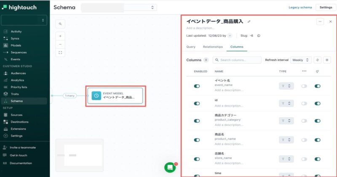Toggle the rightmost switch for id row
This screenshot has height=177, width=337.
(318, 103)
